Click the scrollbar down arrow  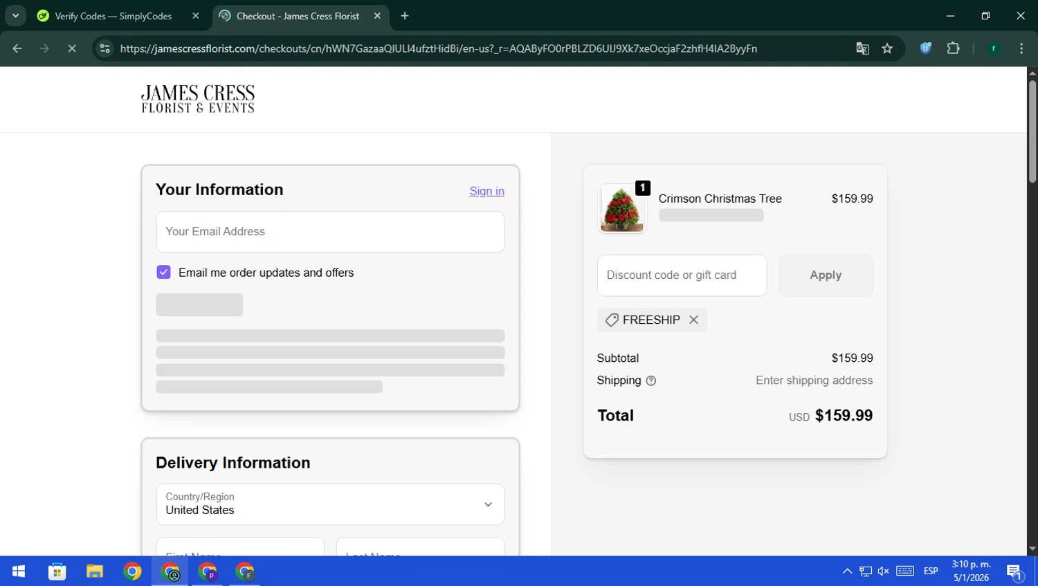[x=1032, y=549]
